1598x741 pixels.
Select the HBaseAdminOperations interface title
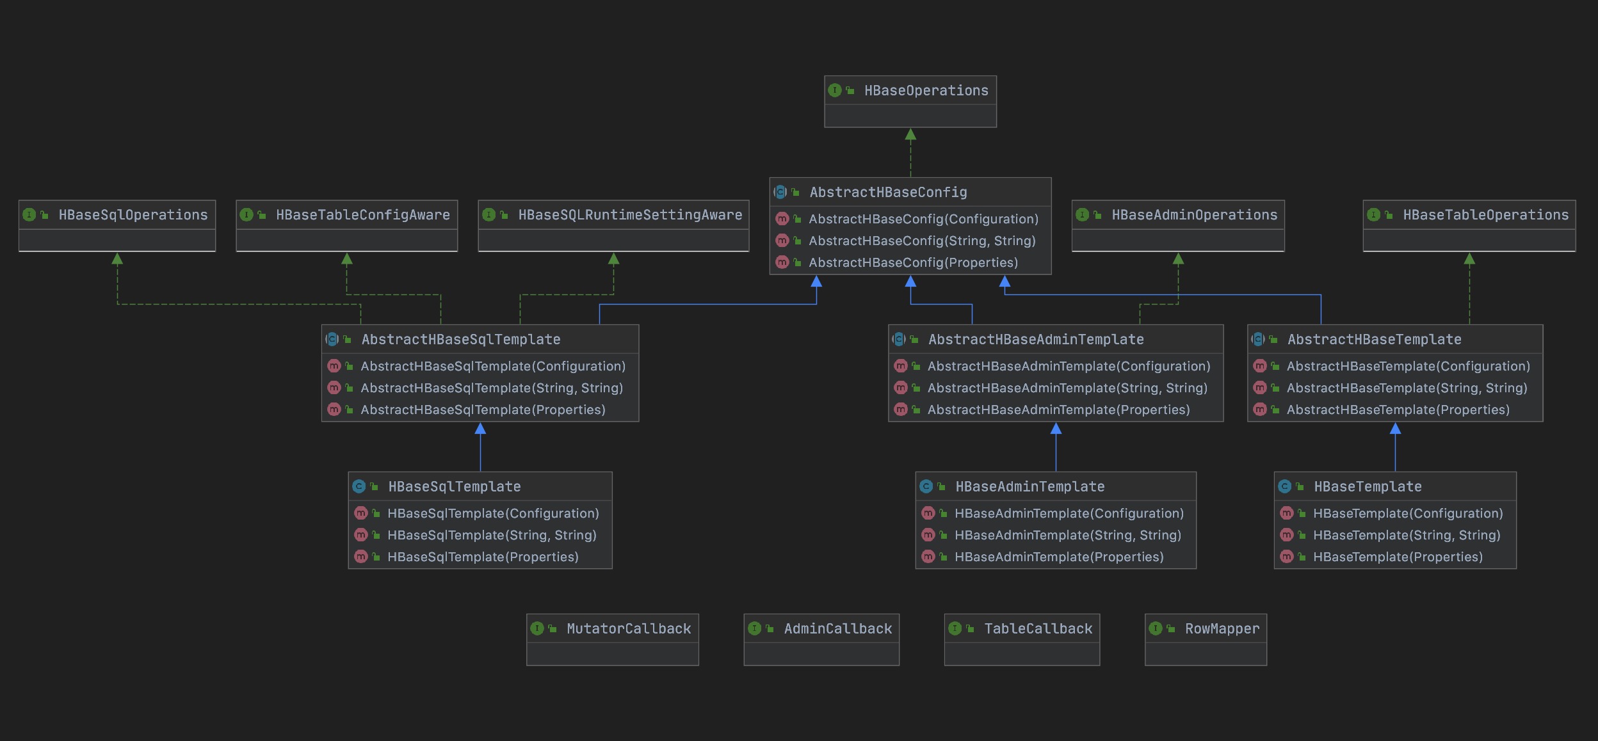pyautogui.click(x=1194, y=214)
